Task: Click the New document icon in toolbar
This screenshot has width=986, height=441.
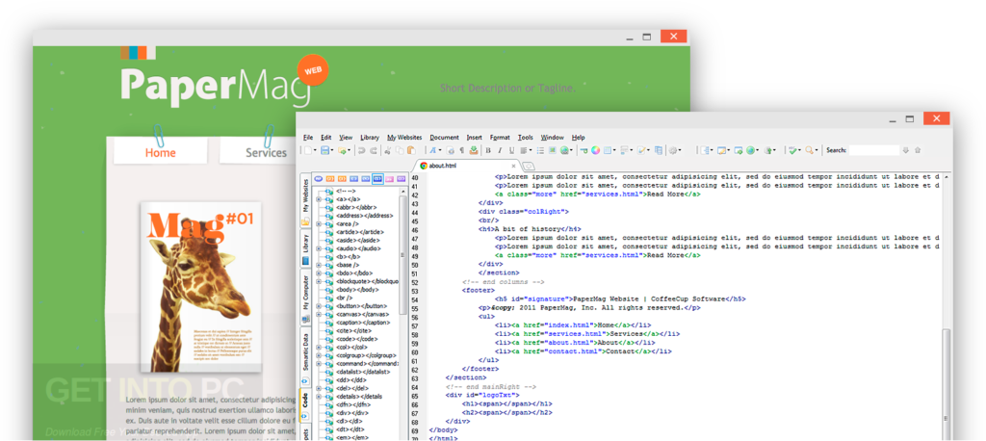Action: click(x=307, y=150)
